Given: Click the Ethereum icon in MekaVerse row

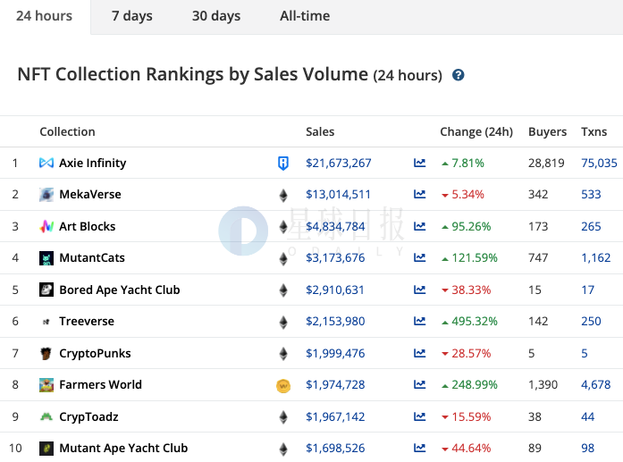Looking at the screenshot, I should click(x=283, y=195).
